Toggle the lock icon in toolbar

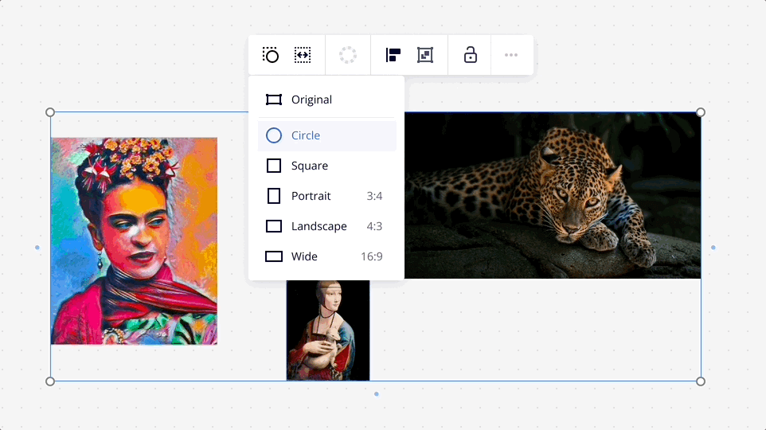[x=470, y=55]
